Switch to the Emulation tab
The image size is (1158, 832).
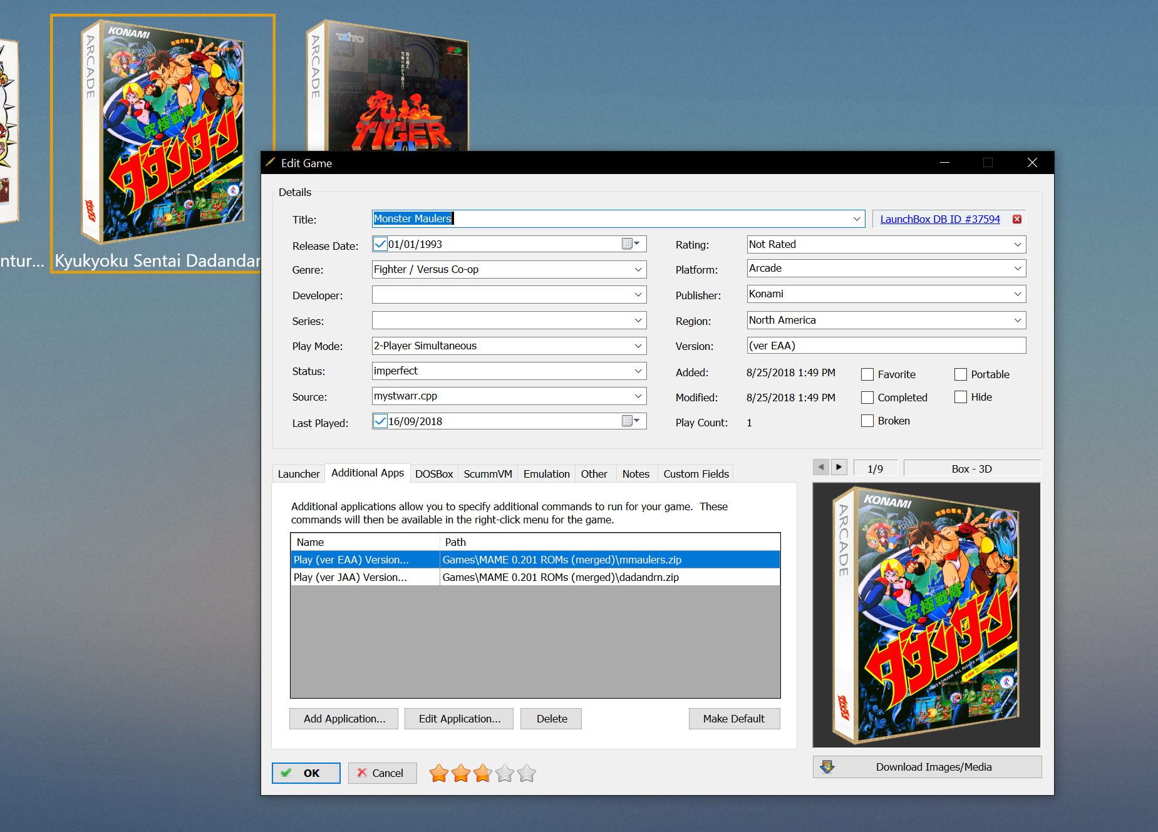(x=547, y=474)
